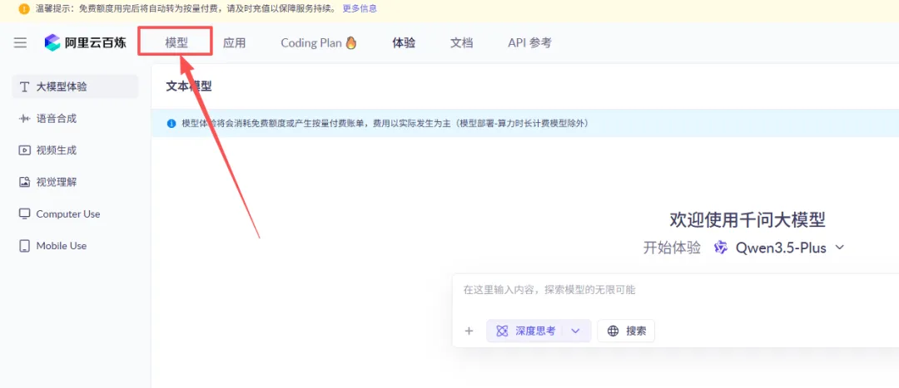The width and height of the screenshot is (899, 388).
Task: Click the orange warning icon in the banner
Action: (x=23, y=9)
